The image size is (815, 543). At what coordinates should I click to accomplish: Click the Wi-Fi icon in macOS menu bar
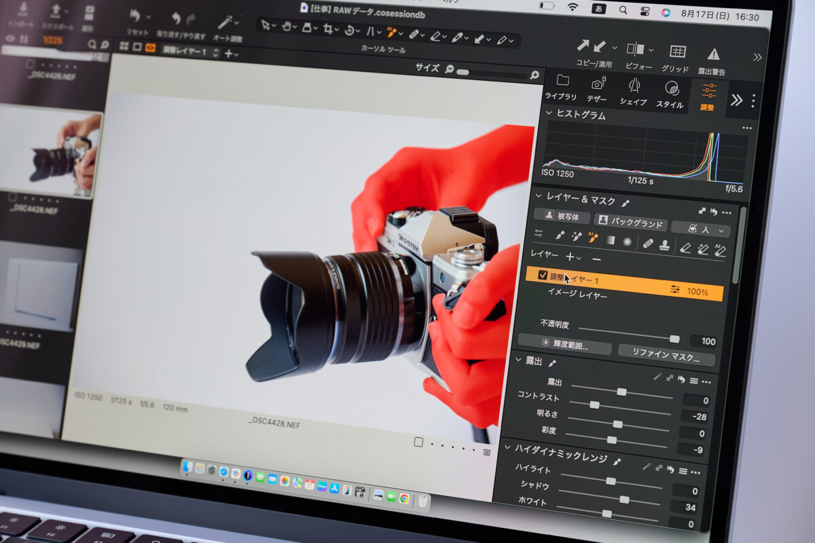point(573,7)
